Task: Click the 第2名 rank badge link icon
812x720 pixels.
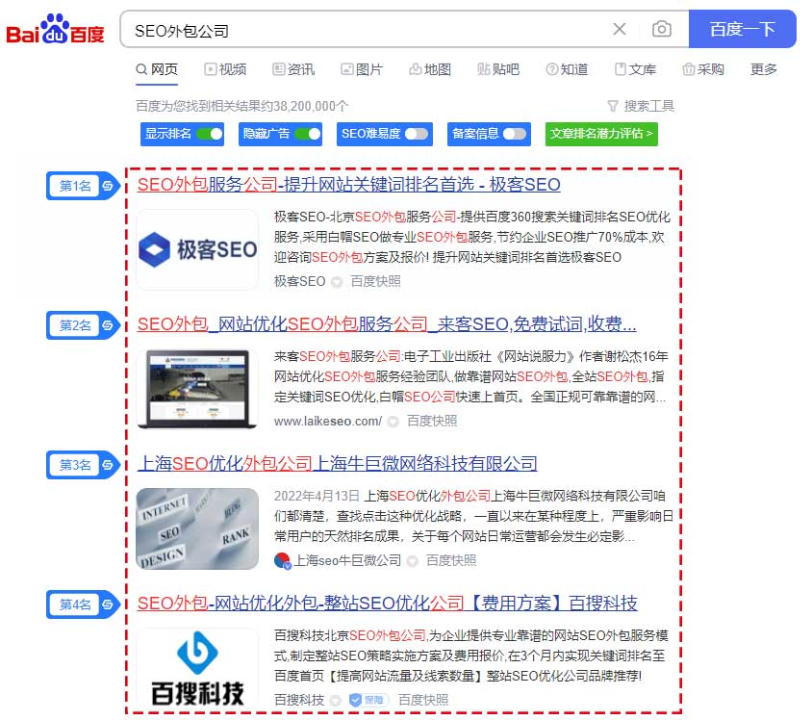Action: tap(108, 325)
